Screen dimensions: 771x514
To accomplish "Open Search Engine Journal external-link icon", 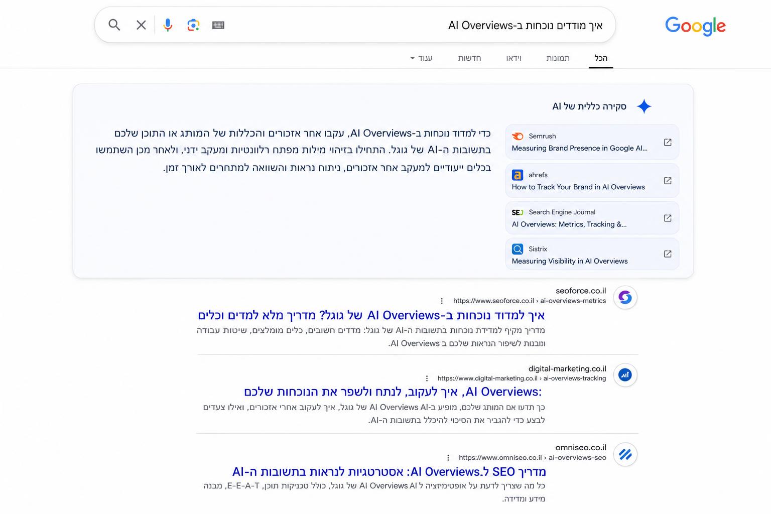I will (x=668, y=218).
